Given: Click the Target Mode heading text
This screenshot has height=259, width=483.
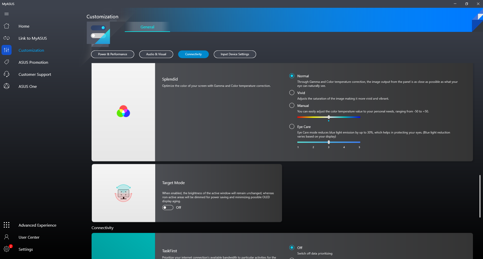Looking at the screenshot, I should click(x=173, y=183).
